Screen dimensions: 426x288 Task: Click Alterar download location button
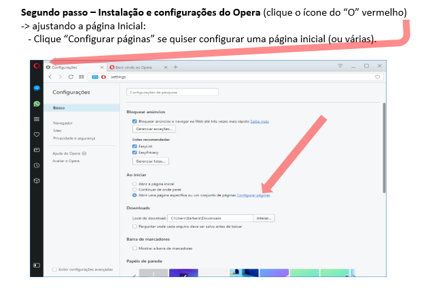coord(264,219)
